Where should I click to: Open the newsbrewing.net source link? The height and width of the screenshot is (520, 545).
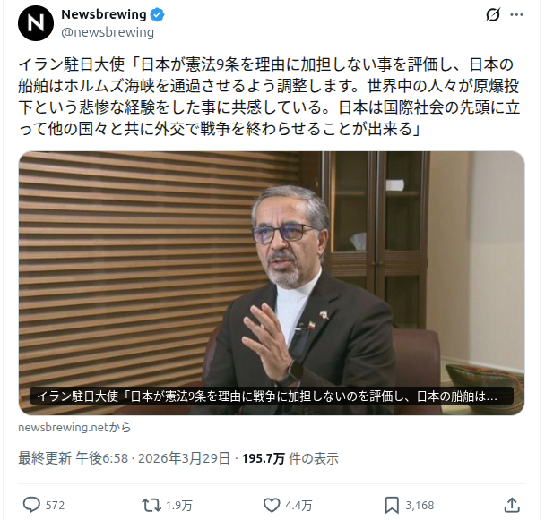point(74,427)
